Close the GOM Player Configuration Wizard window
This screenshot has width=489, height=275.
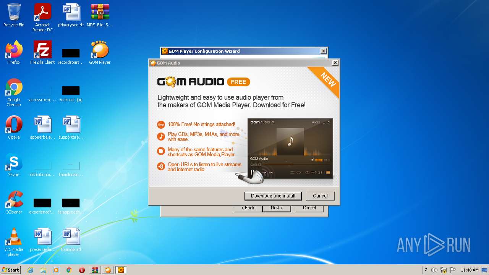pos(324,51)
